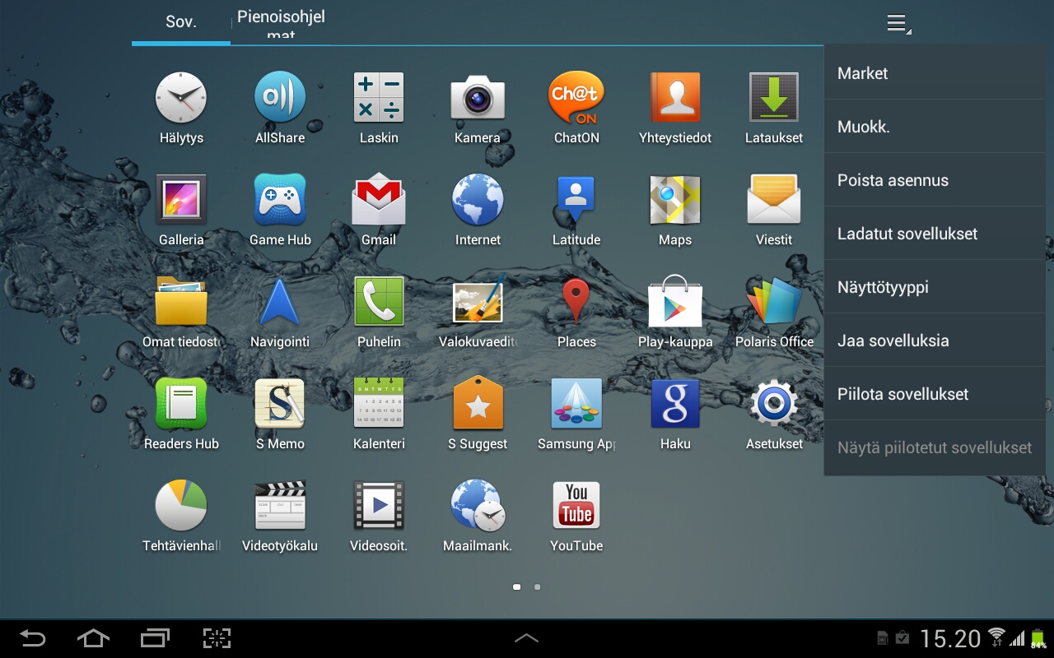
Task: Launch the S Suggest app
Action: 478,415
